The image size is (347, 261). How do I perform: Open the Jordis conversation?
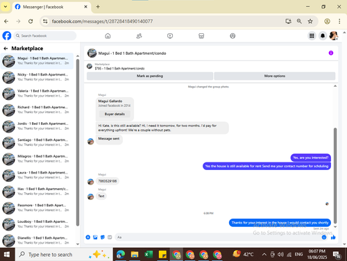tap(37, 126)
